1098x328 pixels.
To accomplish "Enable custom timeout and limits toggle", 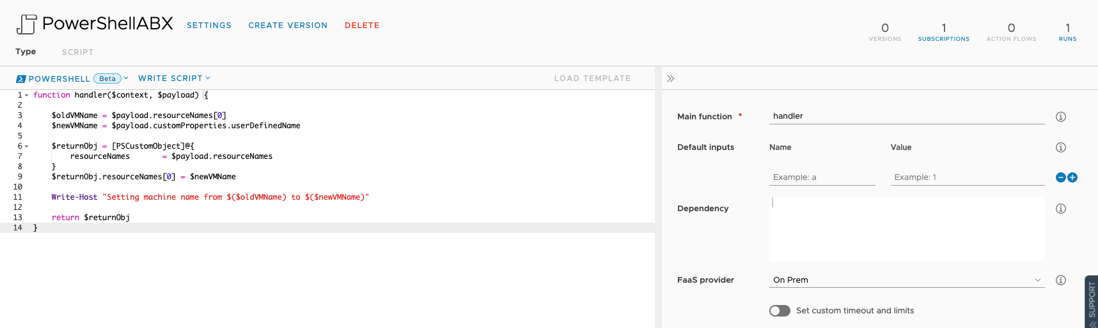I will pos(780,311).
